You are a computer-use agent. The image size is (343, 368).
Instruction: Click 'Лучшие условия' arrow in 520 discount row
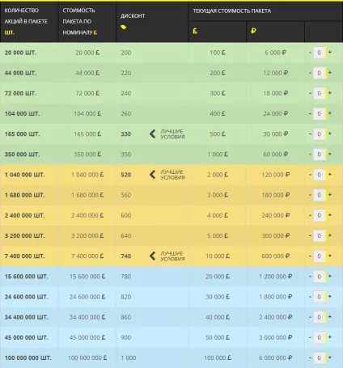(152, 175)
